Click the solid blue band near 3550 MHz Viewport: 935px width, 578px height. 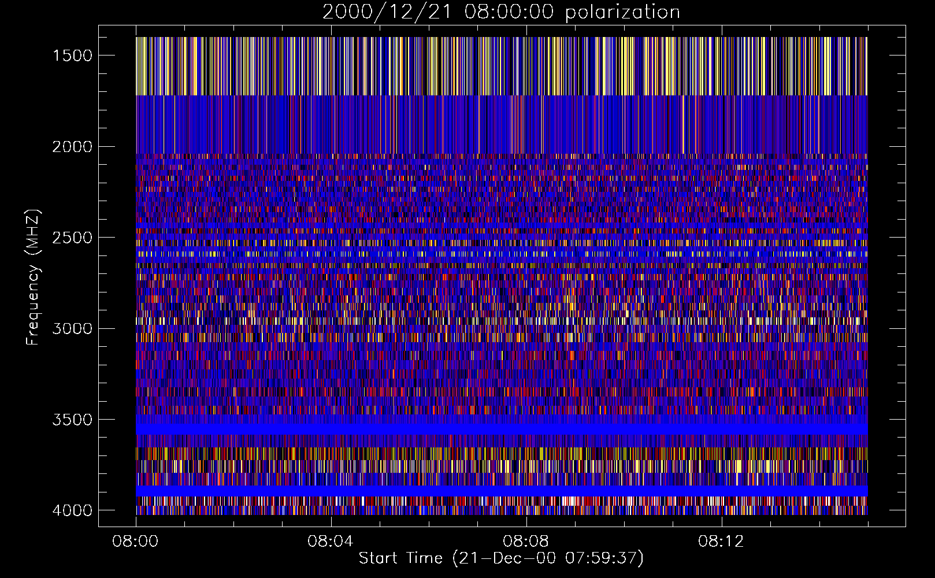click(502, 429)
